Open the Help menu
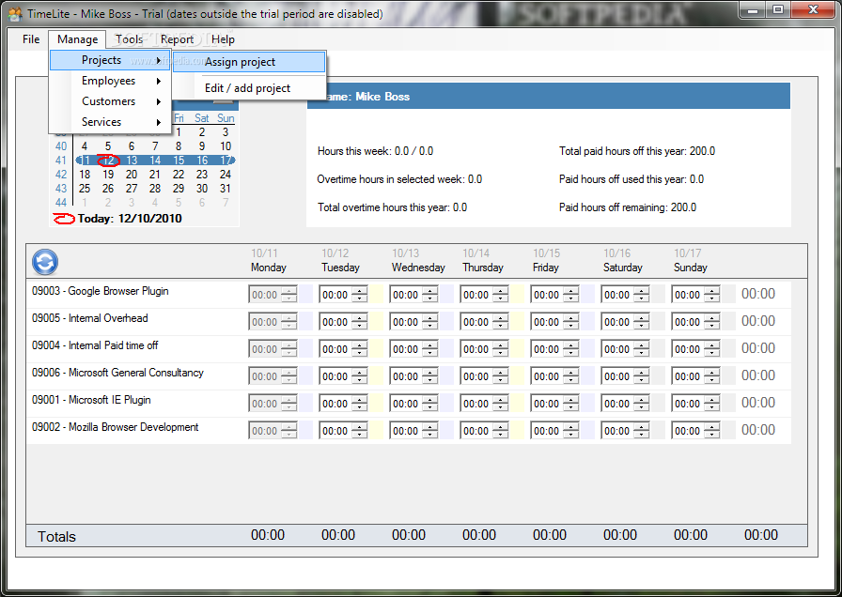This screenshot has height=597, width=842. point(223,39)
